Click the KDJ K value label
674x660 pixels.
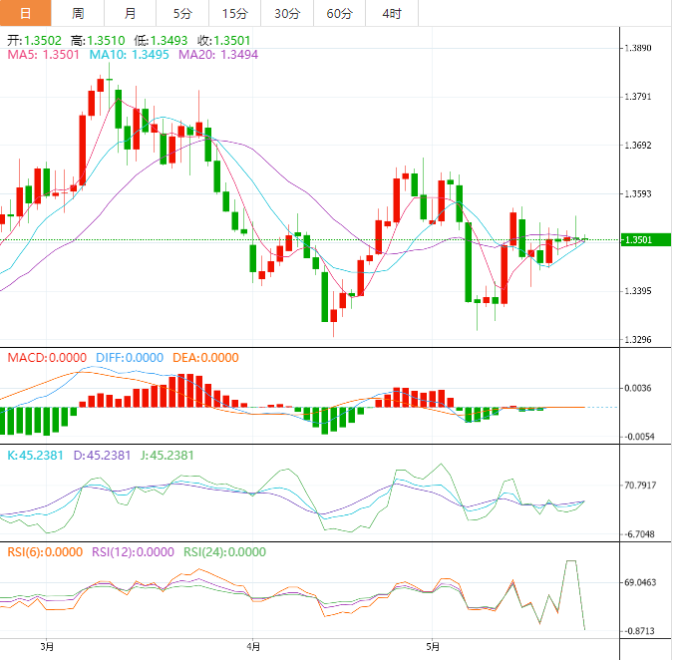tap(40, 455)
